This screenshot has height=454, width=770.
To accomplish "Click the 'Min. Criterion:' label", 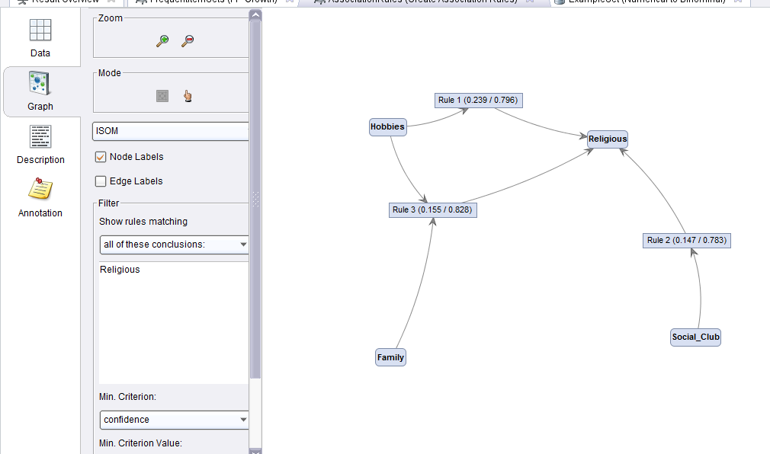I will point(127,397).
